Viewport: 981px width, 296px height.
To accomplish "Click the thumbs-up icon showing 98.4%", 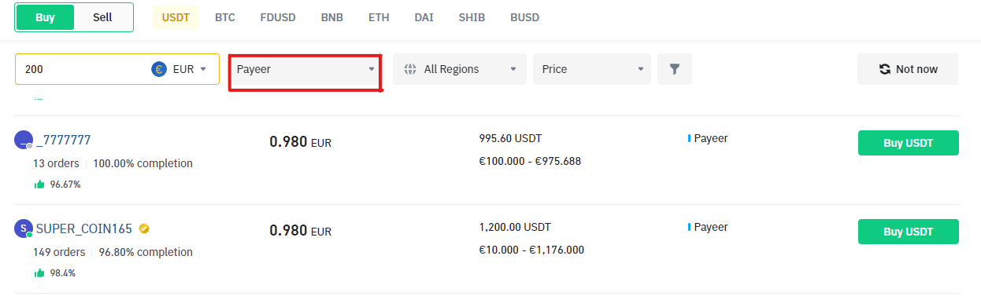I will point(39,273).
